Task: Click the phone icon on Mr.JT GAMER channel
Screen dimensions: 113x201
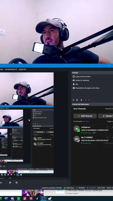Action: (107, 137)
